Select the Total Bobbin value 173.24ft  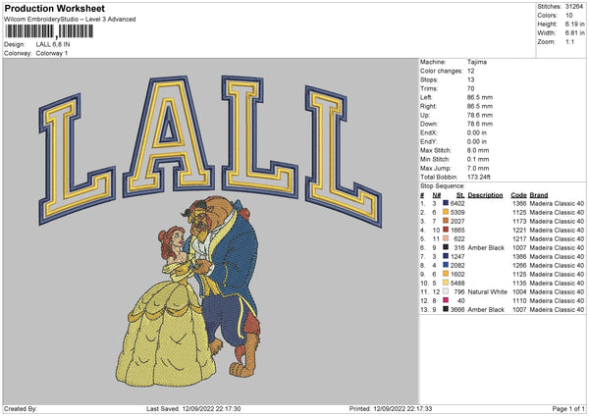[x=479, y=177]
